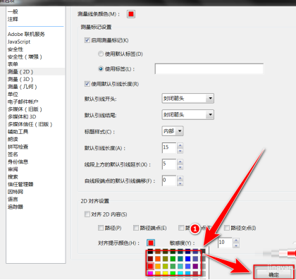Image resolution: width=296 pixels, height=280 pixels.
Task: Increase 线段上方的默认引线延长(X) value
Action: coord(180,162)
